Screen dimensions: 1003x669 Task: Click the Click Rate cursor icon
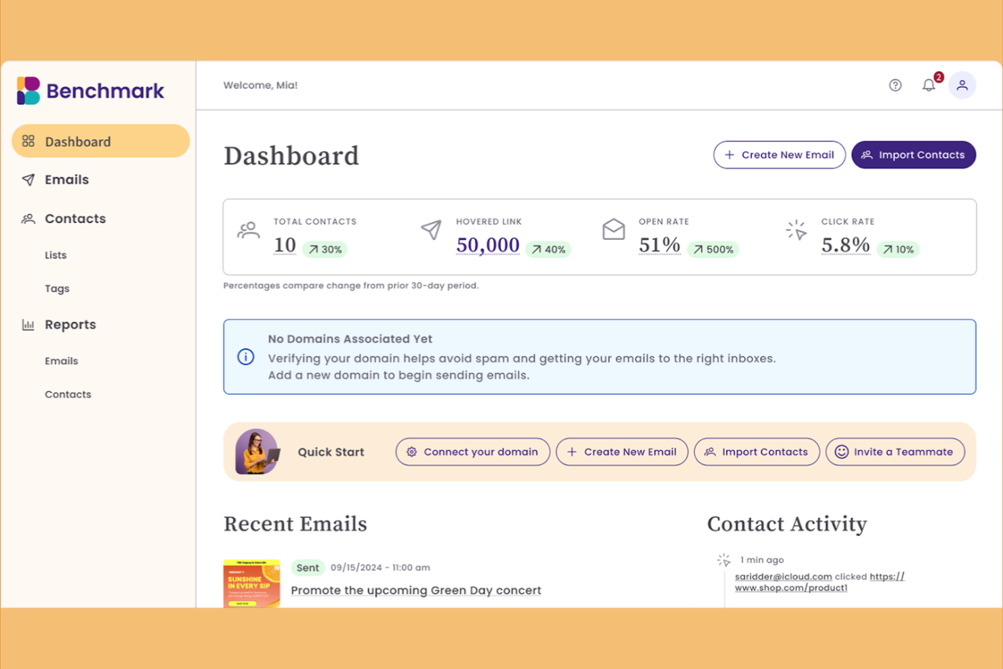click(x=796, y=230)
